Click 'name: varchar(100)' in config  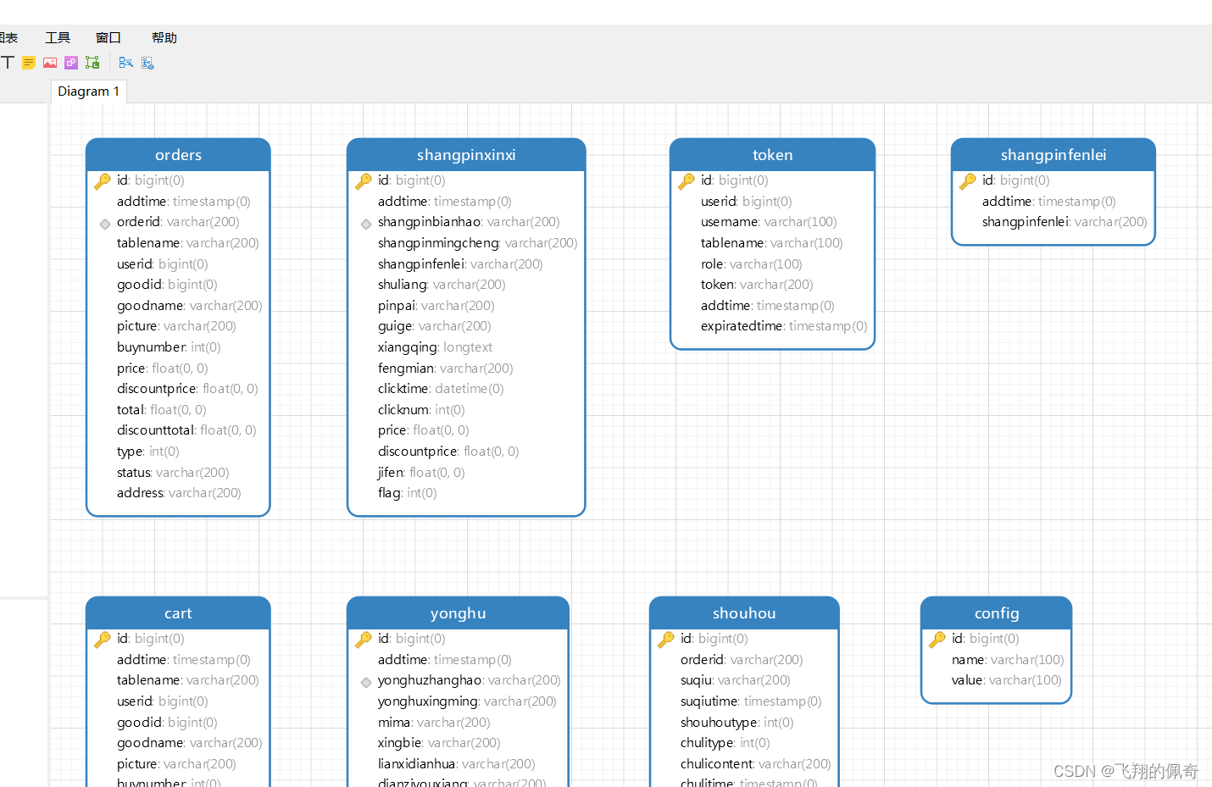pyautogui.click(x=1008, y=660)
